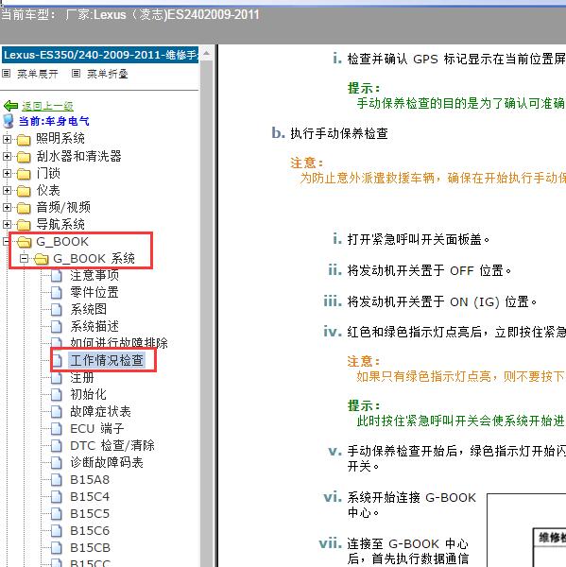Open the B15C5 trouble code page
The image size is (566, 567).
click(x=90, y=513)
